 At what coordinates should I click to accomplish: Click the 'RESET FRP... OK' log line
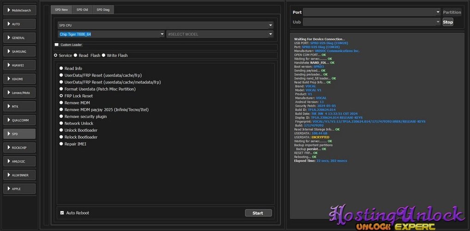(306, 153)
